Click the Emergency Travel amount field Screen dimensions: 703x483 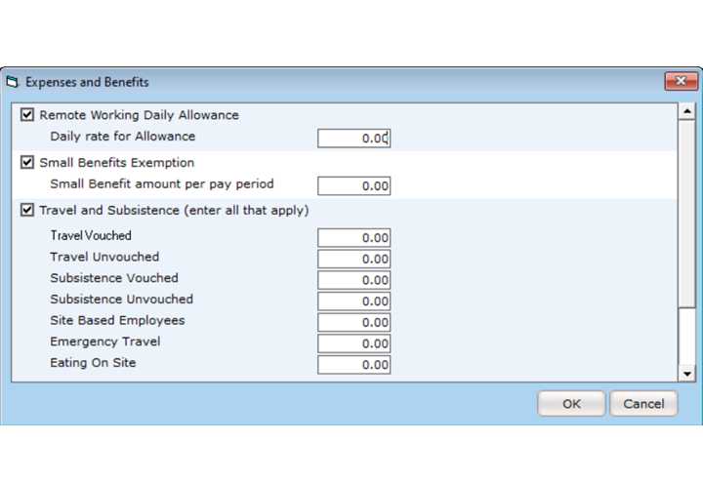click(x=353, y=343)
